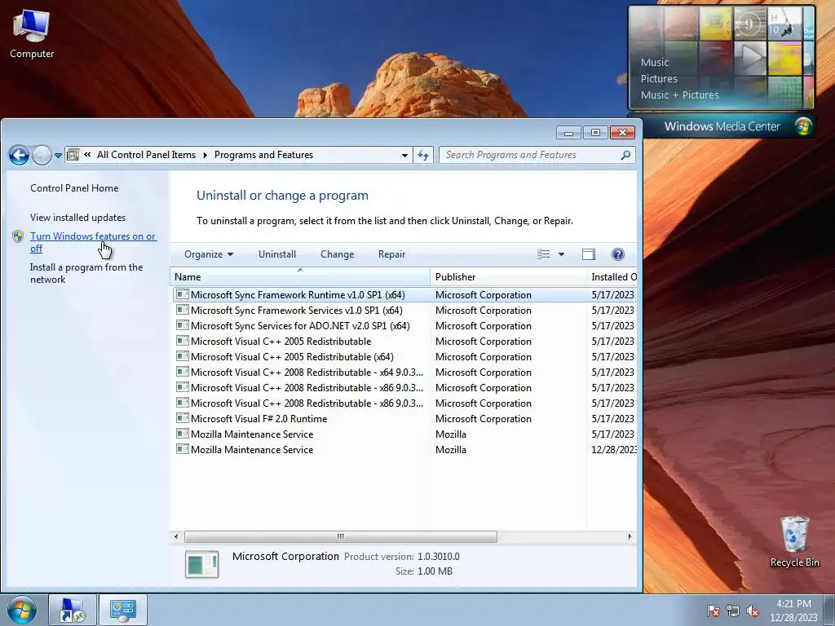Open the Recycle Bin on desktop
The image size is (835, 626).
(794, 541)
